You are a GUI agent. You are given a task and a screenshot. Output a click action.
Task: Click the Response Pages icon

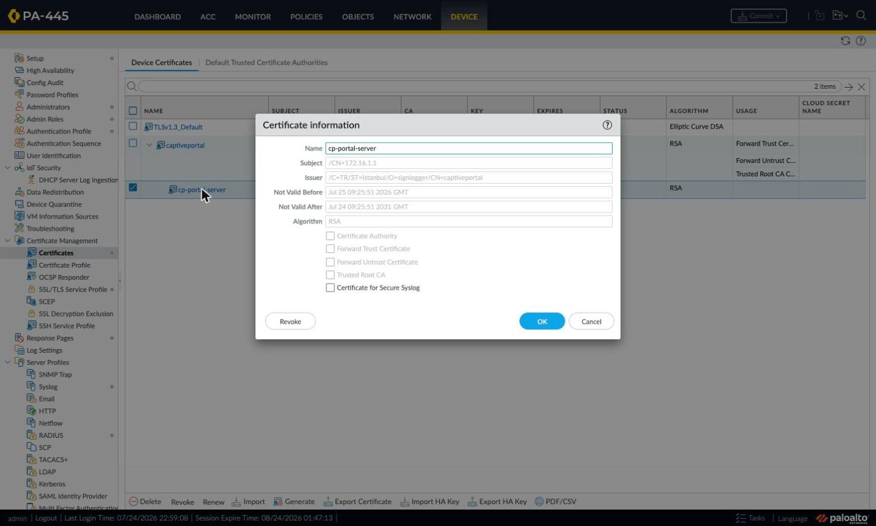(19, 338)
